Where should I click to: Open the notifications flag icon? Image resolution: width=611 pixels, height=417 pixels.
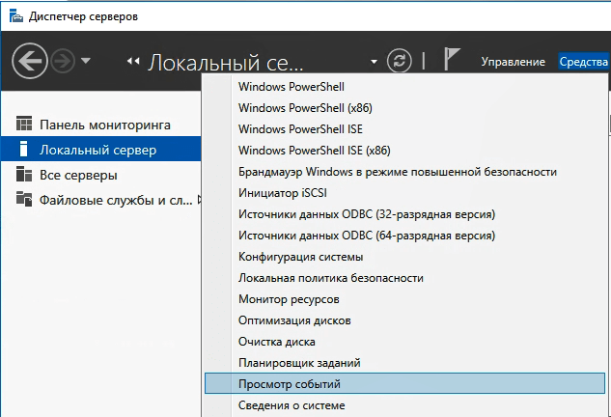pos(452,59)
